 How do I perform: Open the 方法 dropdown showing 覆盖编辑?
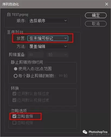[x=48, y=47]
